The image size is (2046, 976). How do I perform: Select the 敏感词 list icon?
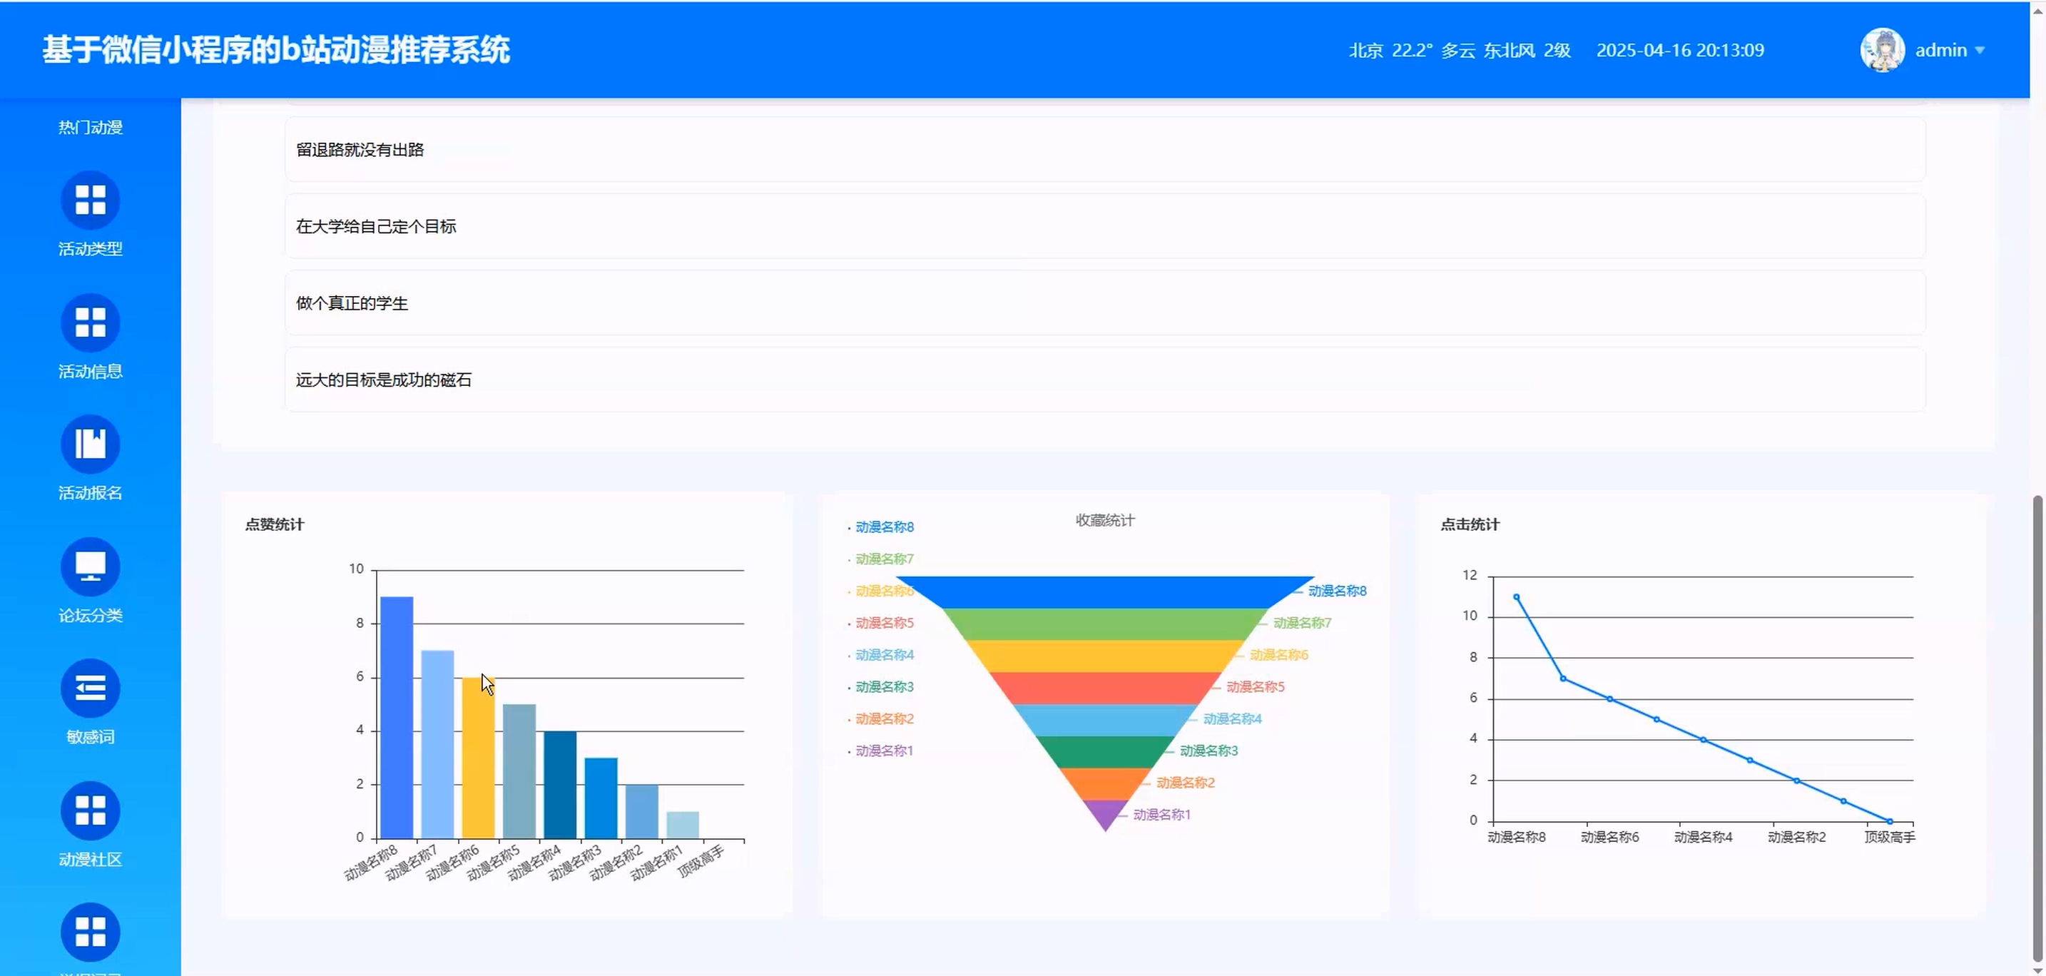point(90,688)
